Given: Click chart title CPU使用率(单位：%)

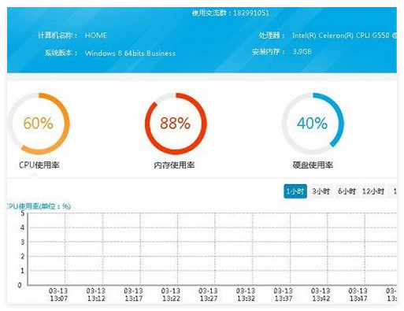Looking at the screenshot, I should (x=39, y=206).
